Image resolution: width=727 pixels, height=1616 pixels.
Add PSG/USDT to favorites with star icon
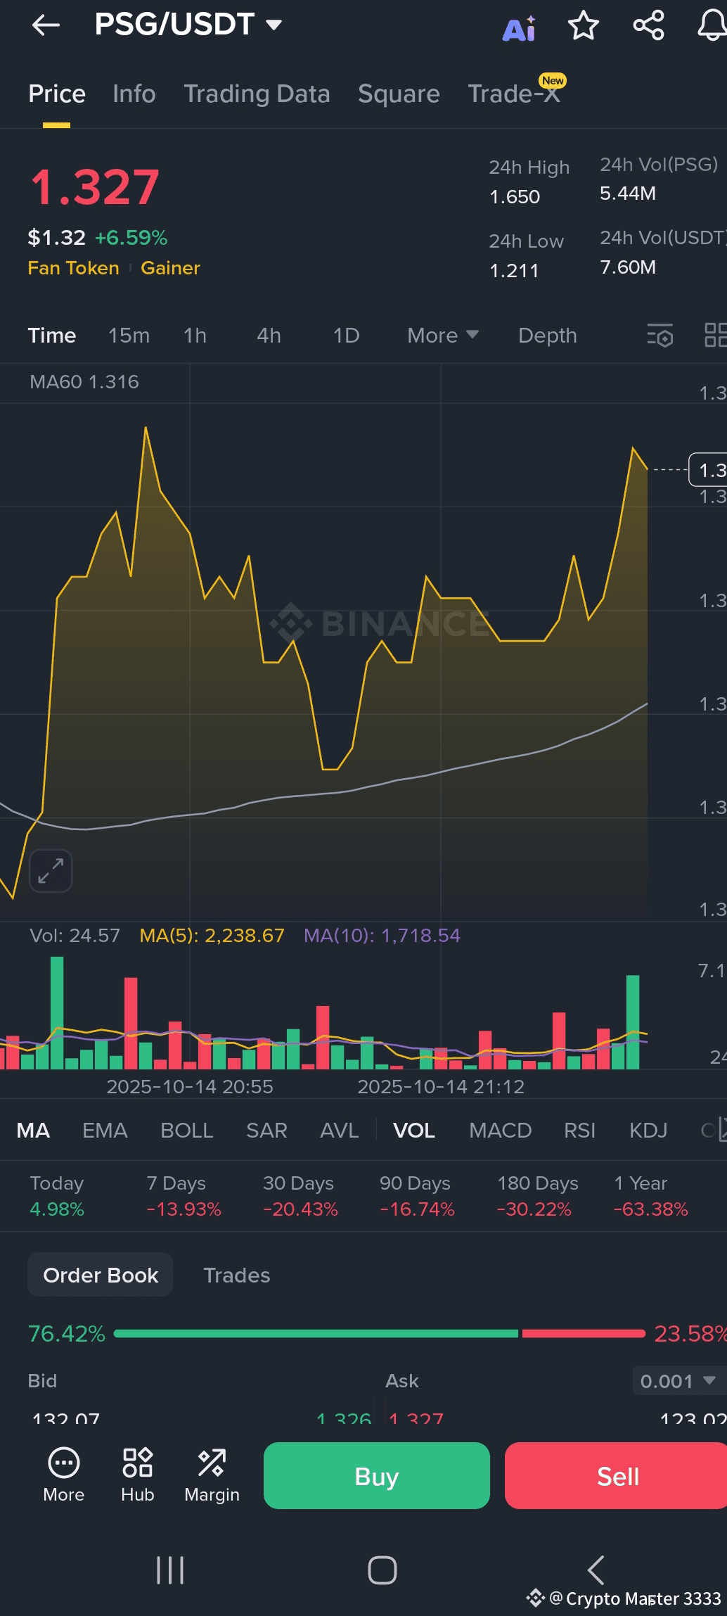pyautogui.click(x=583, y=26)
